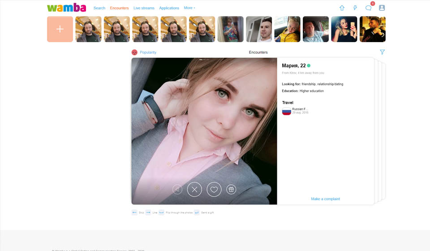Image resolution: width=430 pixels, height=251 pixels.
Task: Click the heart Like button on photo
Action: pos(214,190)
